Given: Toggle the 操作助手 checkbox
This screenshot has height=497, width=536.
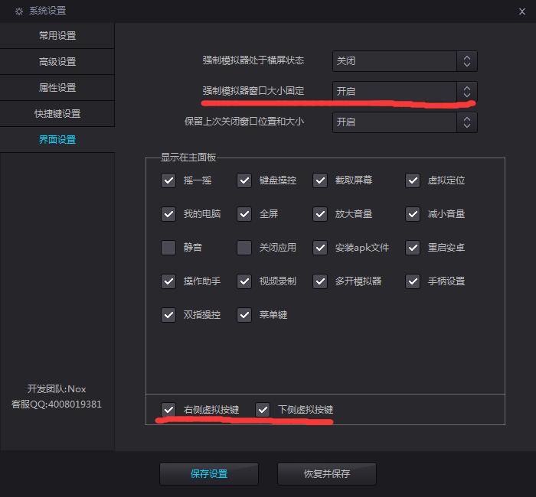Looking at the screenshot, I should tap(168, 281).
